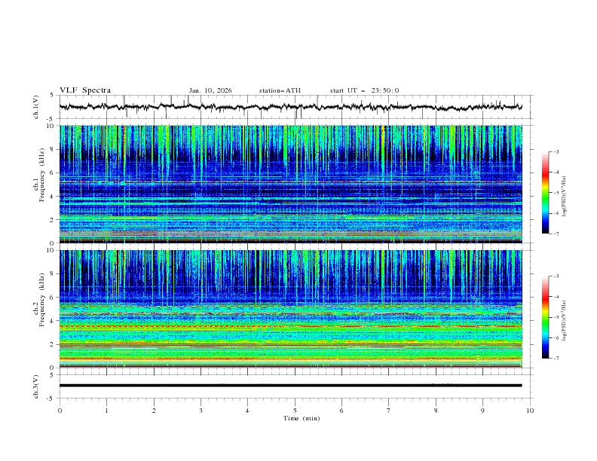The height and width of the screenshot is (461, 597).
Task: Click the ch.2 spectrogram panel
Action: coord(290,309)
